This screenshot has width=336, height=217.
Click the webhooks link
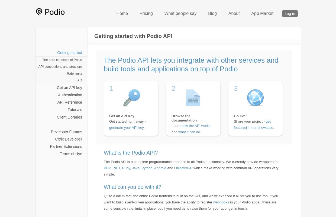pos(221,202)
